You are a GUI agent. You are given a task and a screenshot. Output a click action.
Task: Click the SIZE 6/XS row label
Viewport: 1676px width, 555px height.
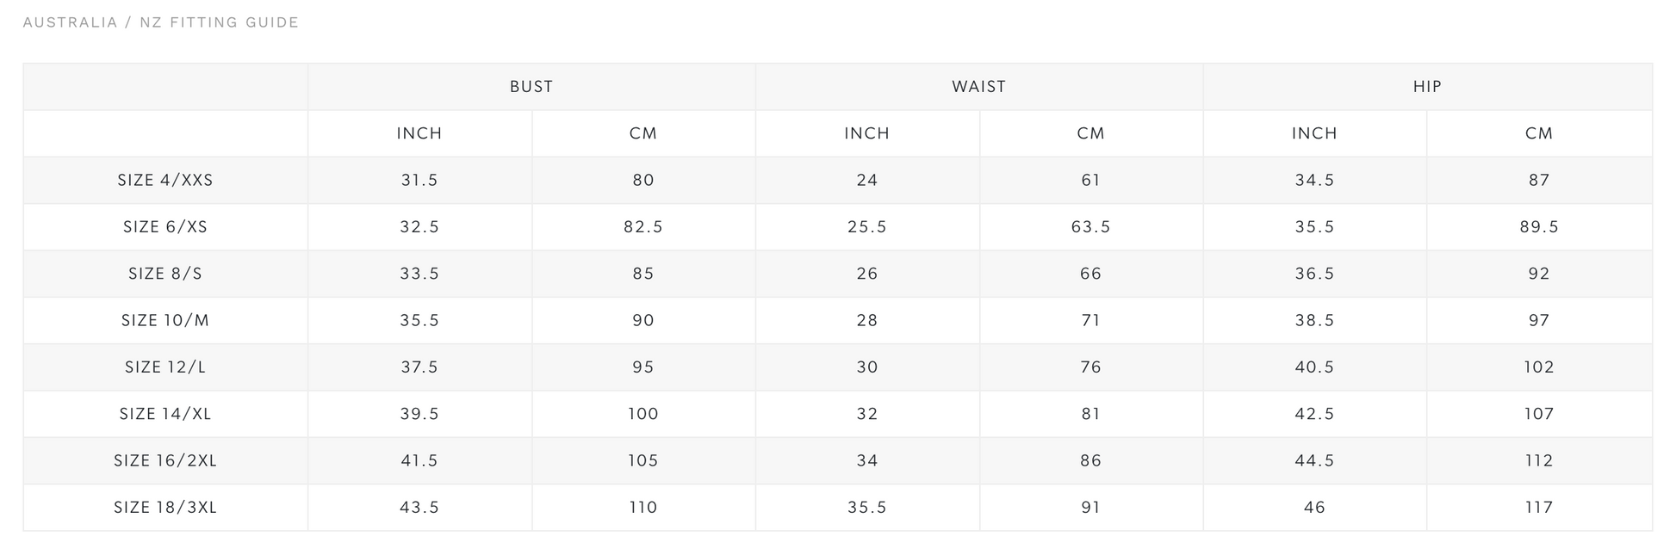(x=165, y=227)
